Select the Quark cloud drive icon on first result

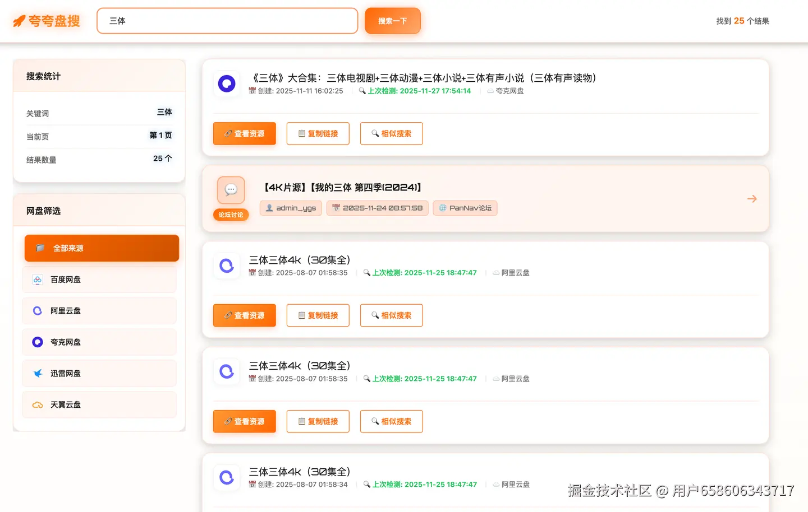227,83
